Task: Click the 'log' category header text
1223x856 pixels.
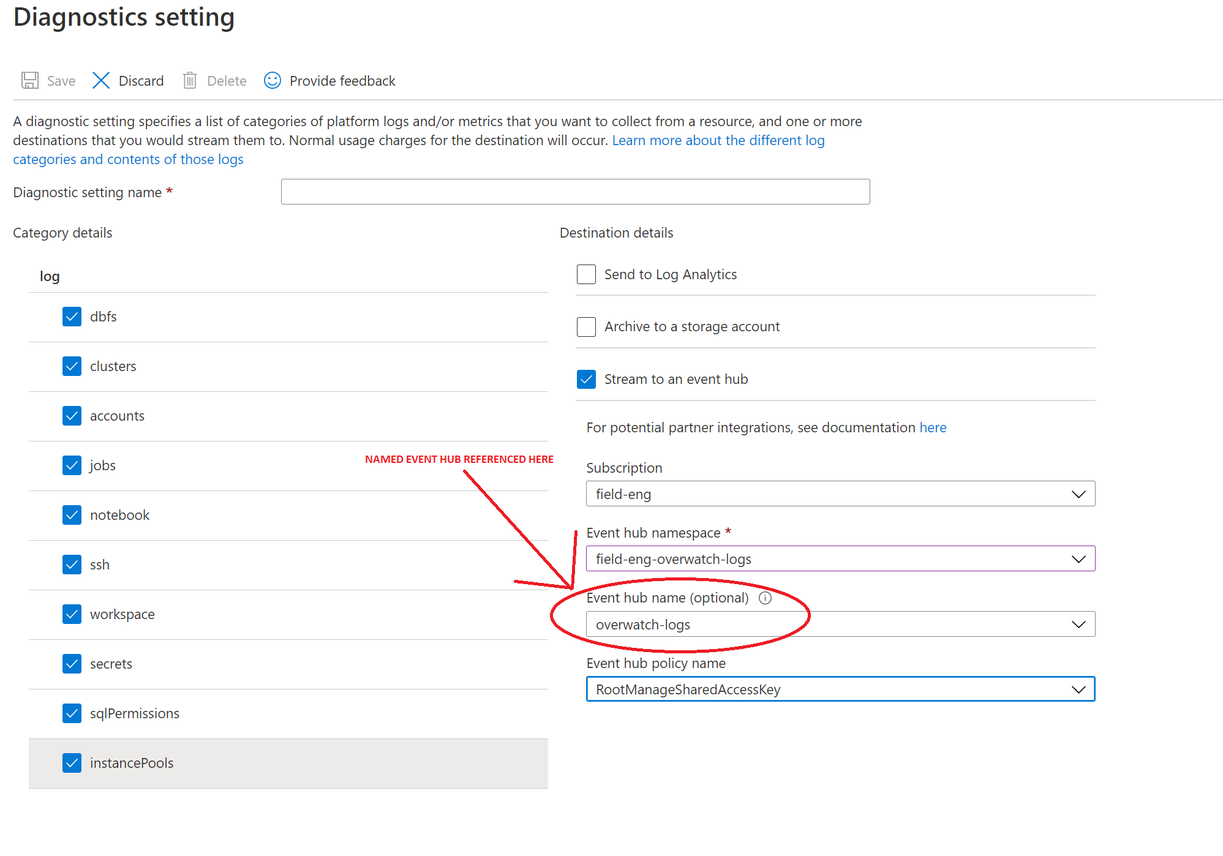Action: click(50, 276)
